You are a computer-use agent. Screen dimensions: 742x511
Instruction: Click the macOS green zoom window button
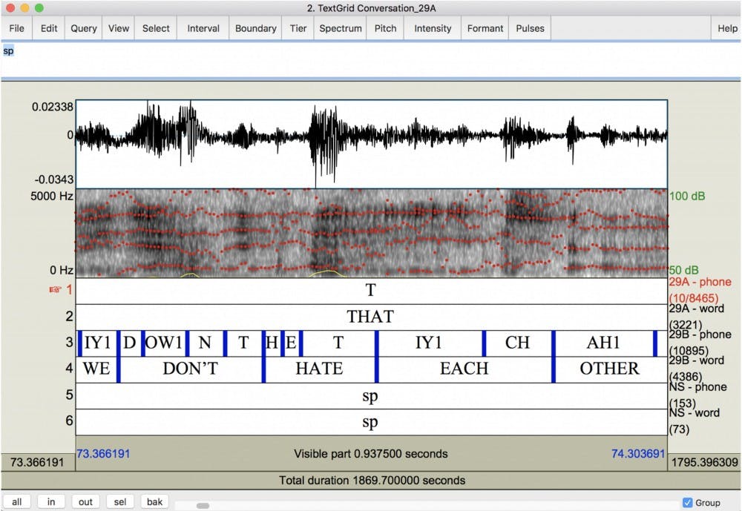tap(39, 8)
